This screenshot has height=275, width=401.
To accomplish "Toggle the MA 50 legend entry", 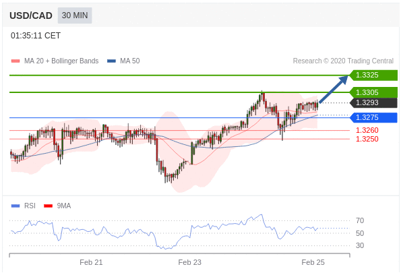I will click(x=123, y=61).
